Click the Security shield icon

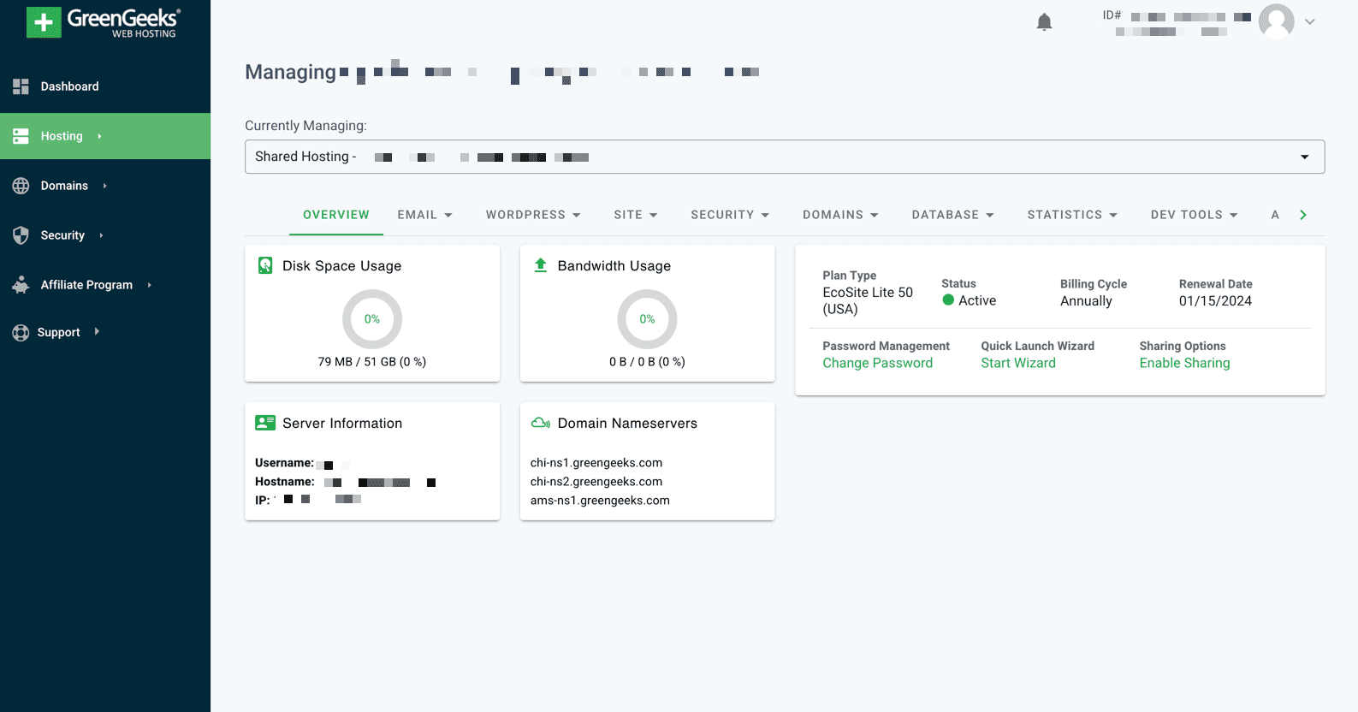(x=21, y=235)
